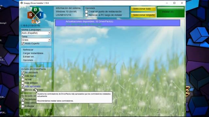Image resolution: width=209 pixels, height=117 pixels.
Task: Enable 'Crear un punto de restauración' checkbox
Action: click(x=86, y=12)
